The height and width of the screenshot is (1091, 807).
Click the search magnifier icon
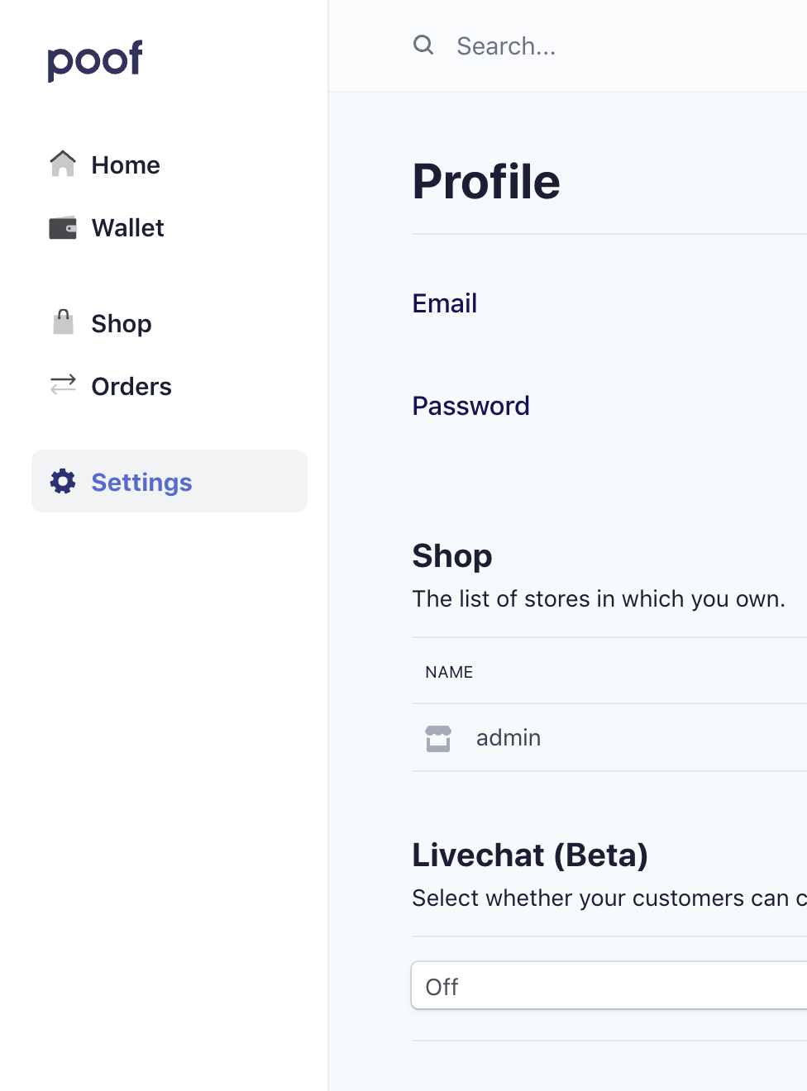[423, 45]
